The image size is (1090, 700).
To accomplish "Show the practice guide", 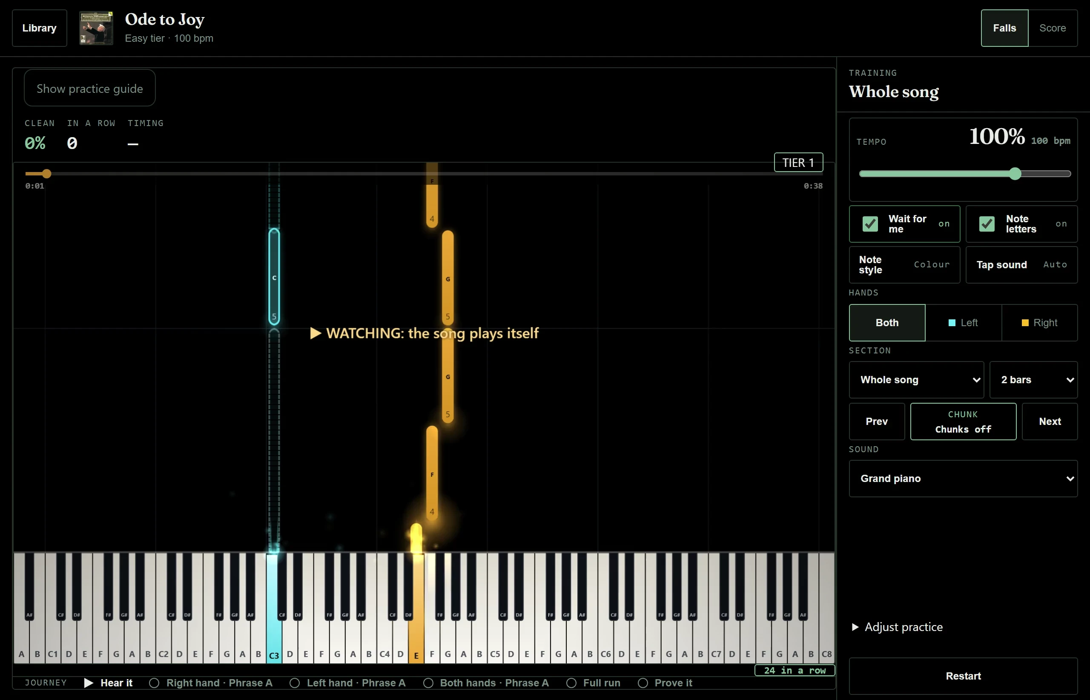I will click(x=89, y=88).
